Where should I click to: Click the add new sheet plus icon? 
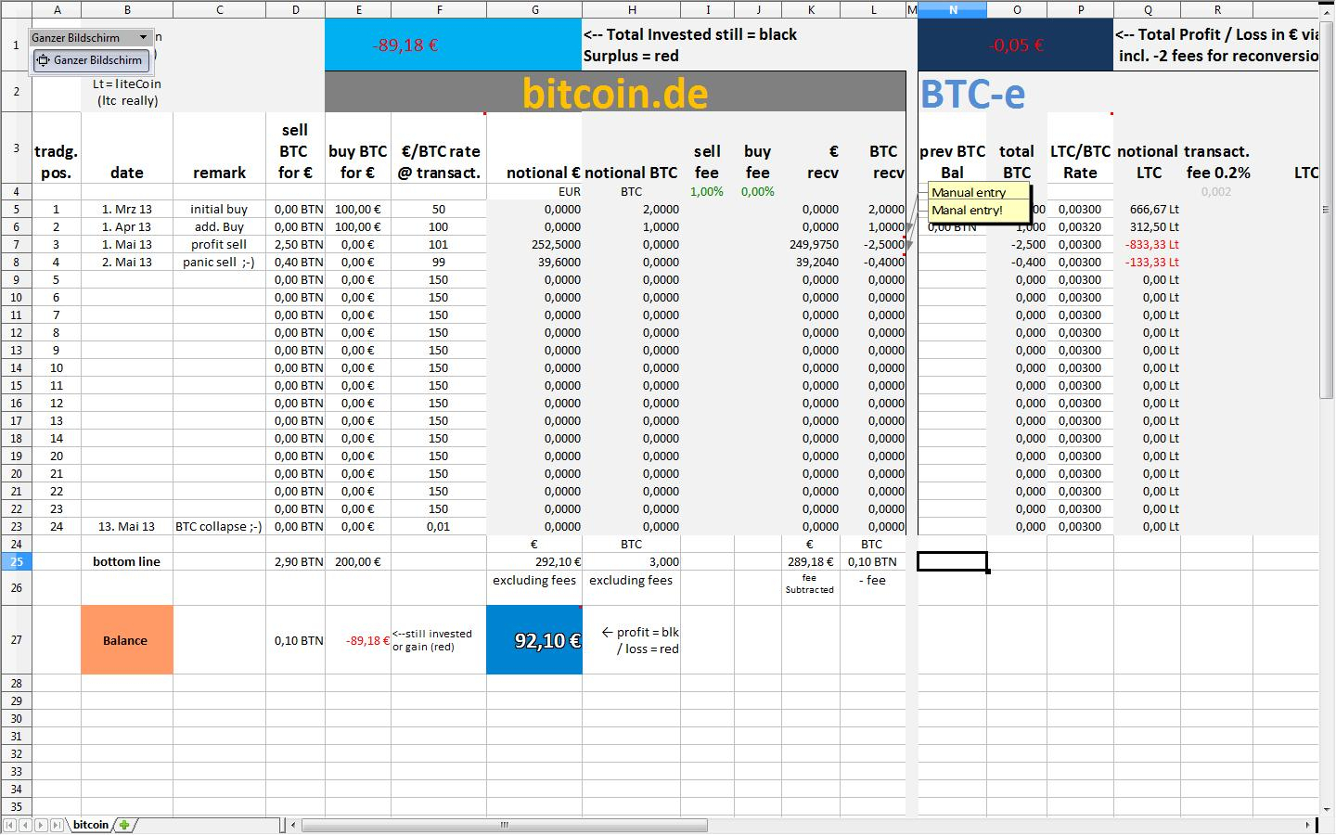pyautogui.click(x=123, y=825)
